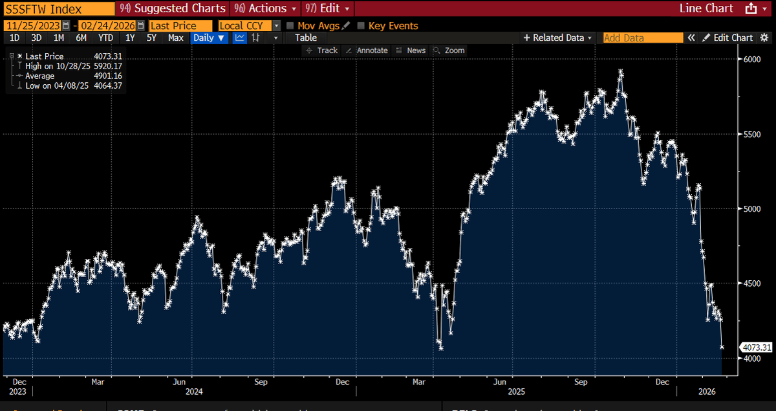Viewport: 776px width, 411px height.
Task: Enable the Key Events checkbox
Action: click(360, 25)
